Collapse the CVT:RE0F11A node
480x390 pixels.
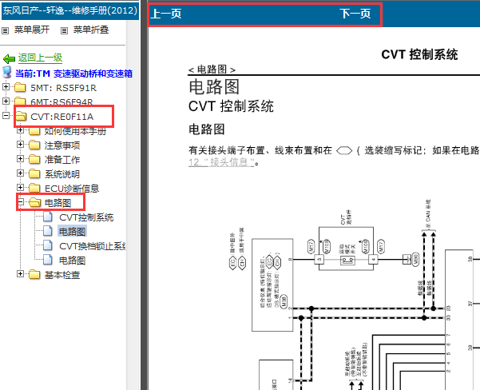[6, 116]
